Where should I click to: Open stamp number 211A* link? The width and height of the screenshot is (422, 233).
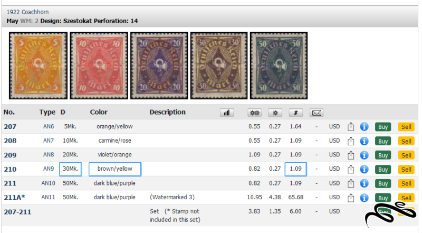[x=14, y=198]
